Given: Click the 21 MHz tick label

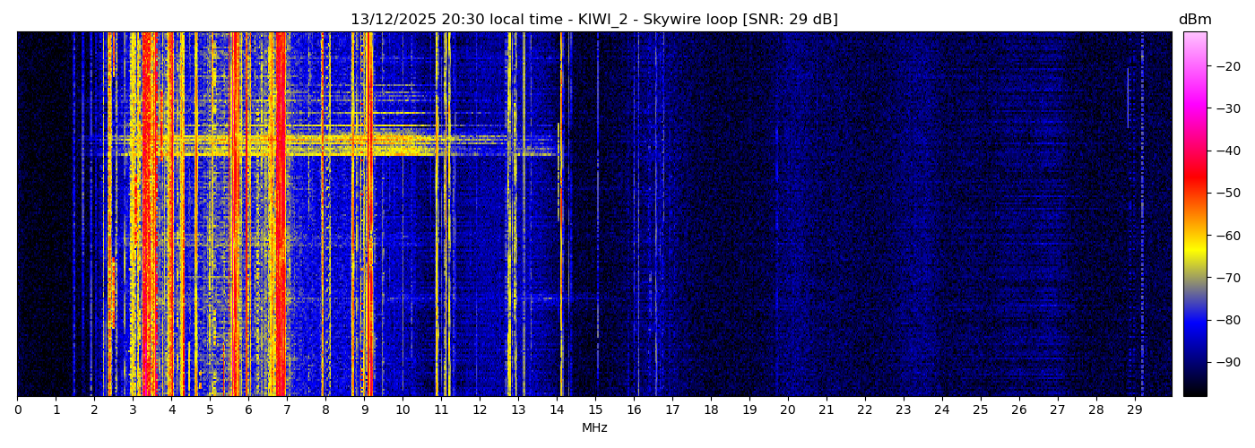Looking at the screenshot, I should coord(827,409).
